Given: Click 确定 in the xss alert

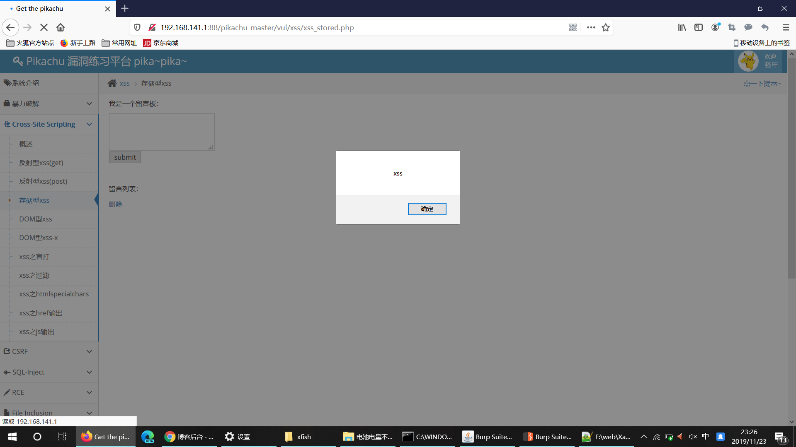Looking at the screenshot, I should pyautogui.click(x=427, y=209).
